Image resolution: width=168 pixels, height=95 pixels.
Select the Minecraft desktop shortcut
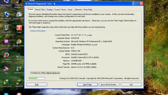click(x=19, y=83)
